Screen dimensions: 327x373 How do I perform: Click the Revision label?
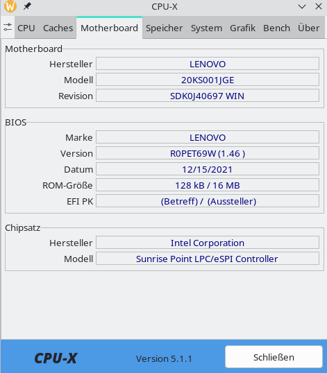tap(76, 96)
